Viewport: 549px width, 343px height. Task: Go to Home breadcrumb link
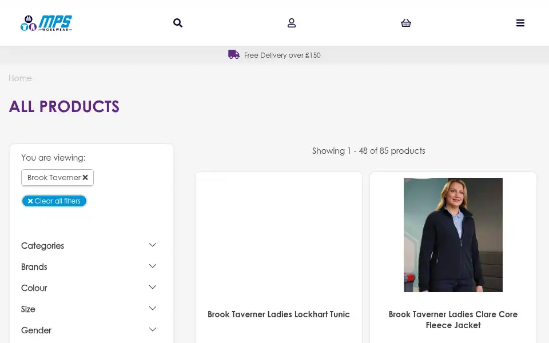point(20,78)
